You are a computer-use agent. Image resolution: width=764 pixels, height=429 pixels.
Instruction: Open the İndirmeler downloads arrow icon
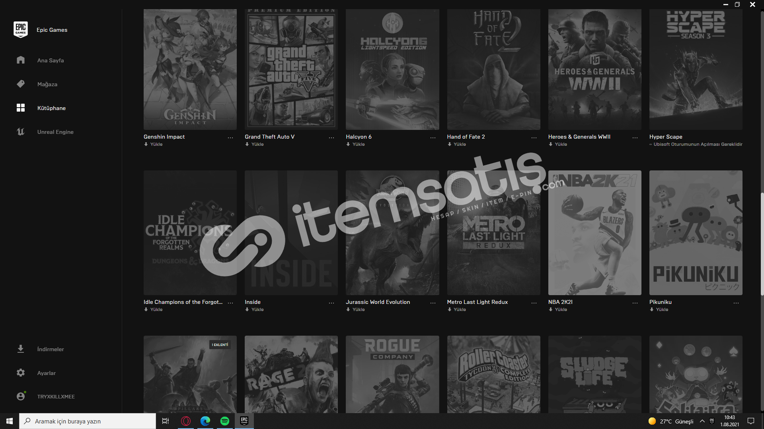21,349
